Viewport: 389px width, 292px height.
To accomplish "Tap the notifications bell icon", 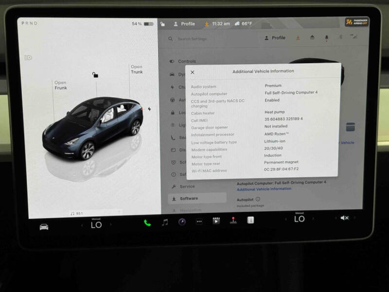I will (x=326, y=38).
